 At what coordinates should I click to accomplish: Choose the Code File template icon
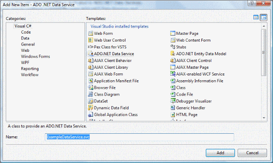click(173, 94)
